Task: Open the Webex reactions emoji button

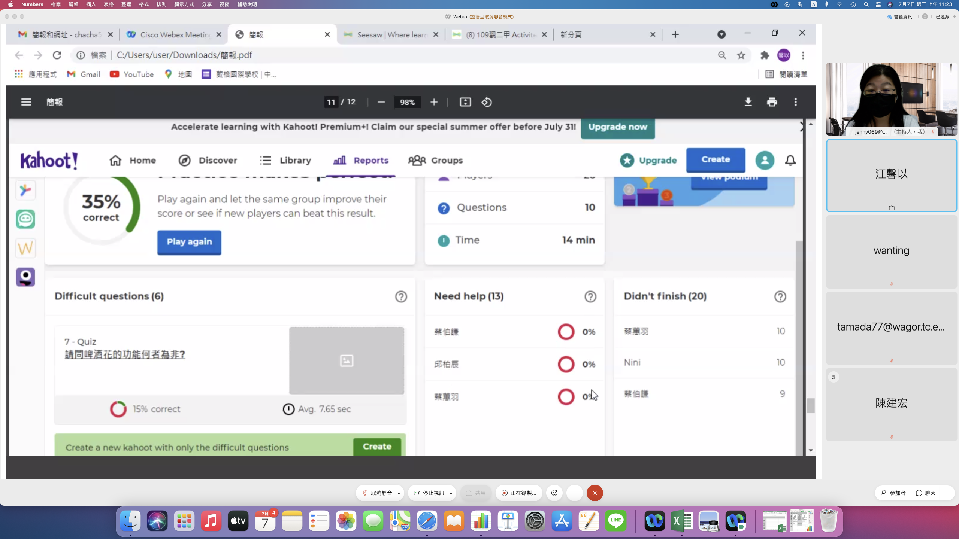Action: pyautogui.click(x=554, y=493)
